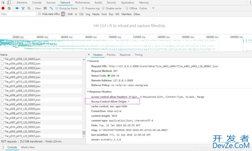Open the drawer three-dot menu
The width and height of the screenshot is (252, 151).
3,147
